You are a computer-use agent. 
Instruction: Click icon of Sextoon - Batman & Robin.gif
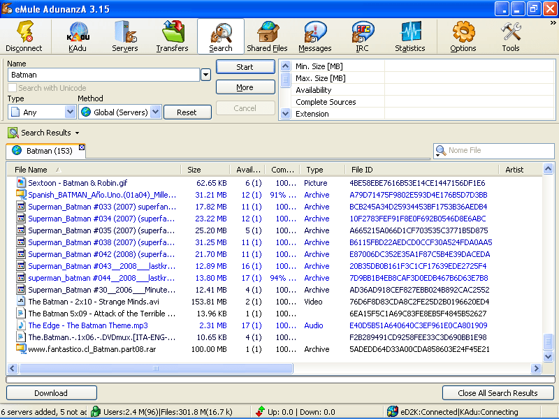[x=21, y=182]
